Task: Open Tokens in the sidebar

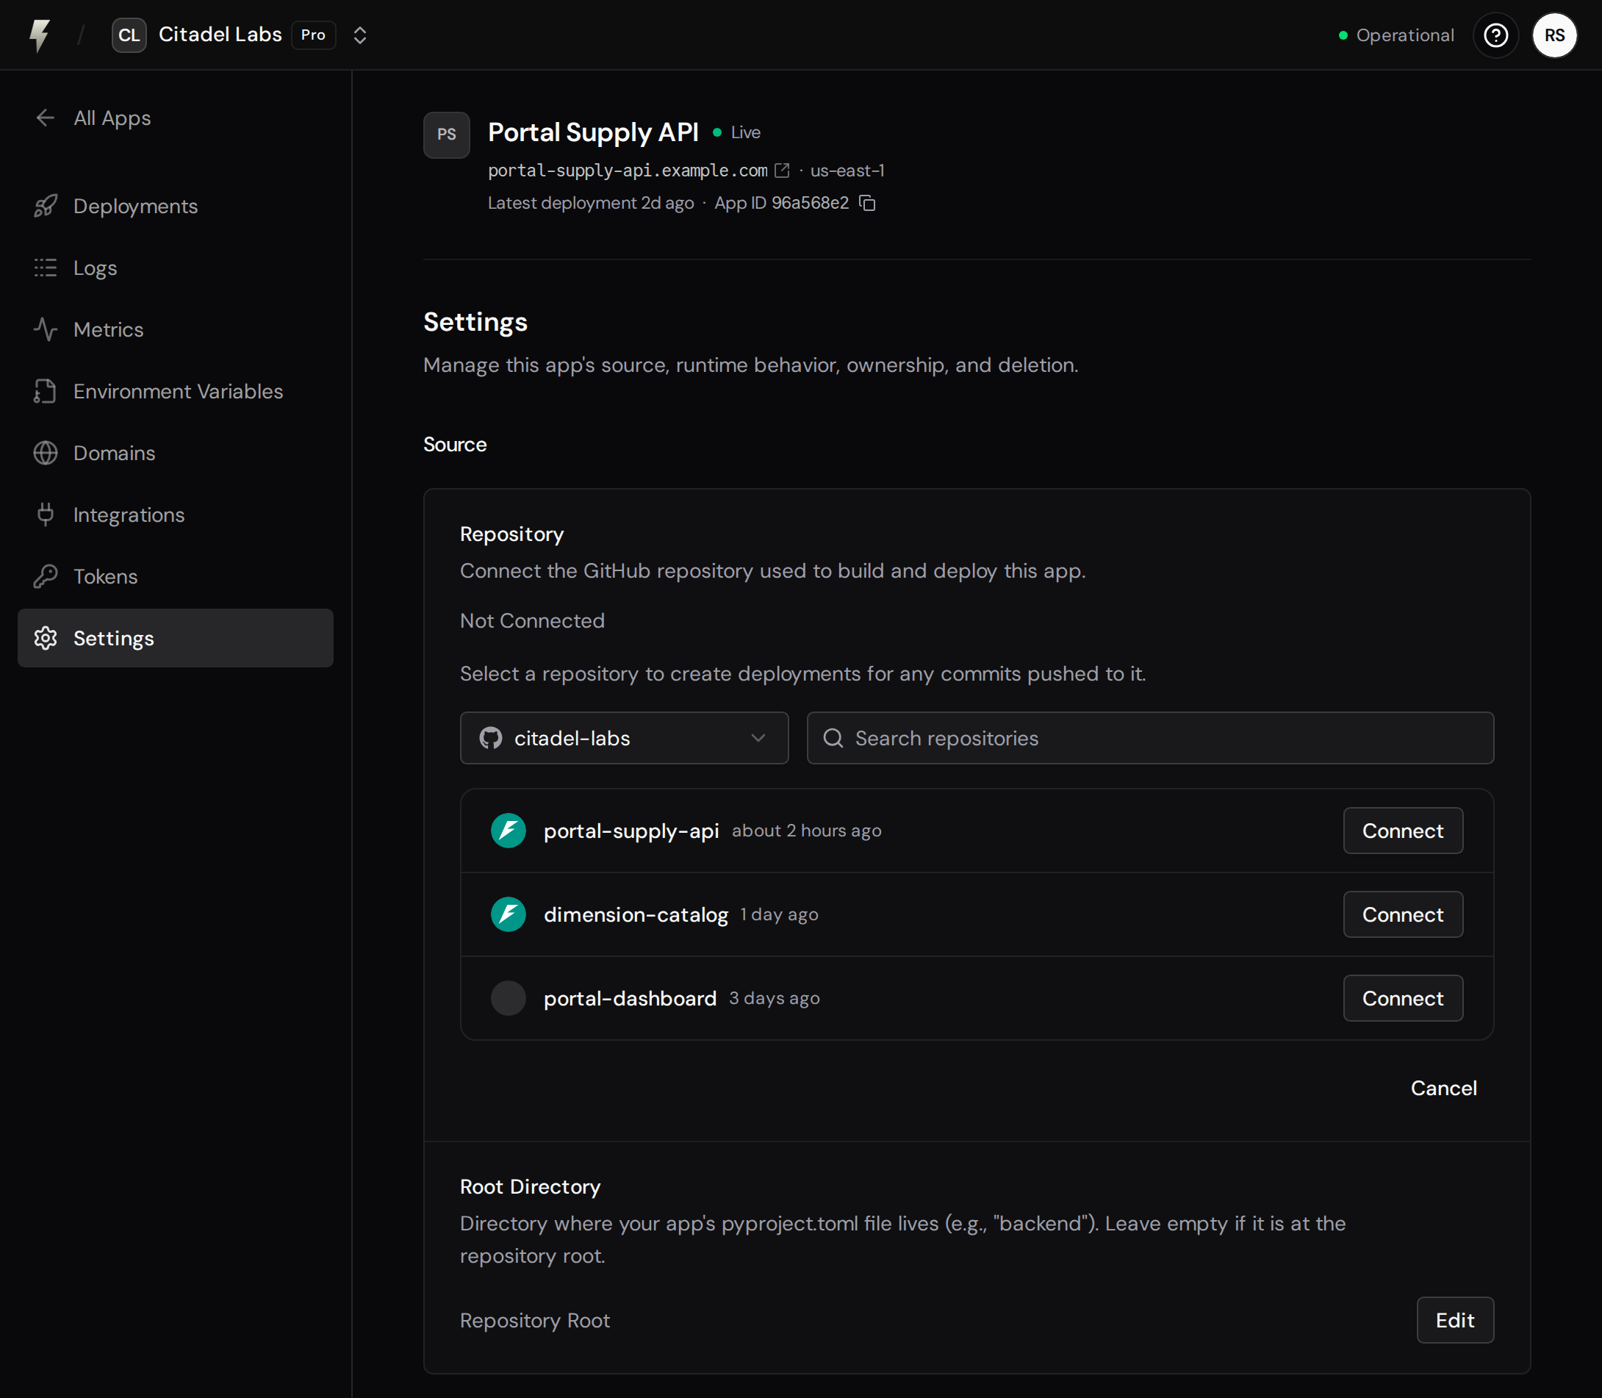Action: point(176,576)
